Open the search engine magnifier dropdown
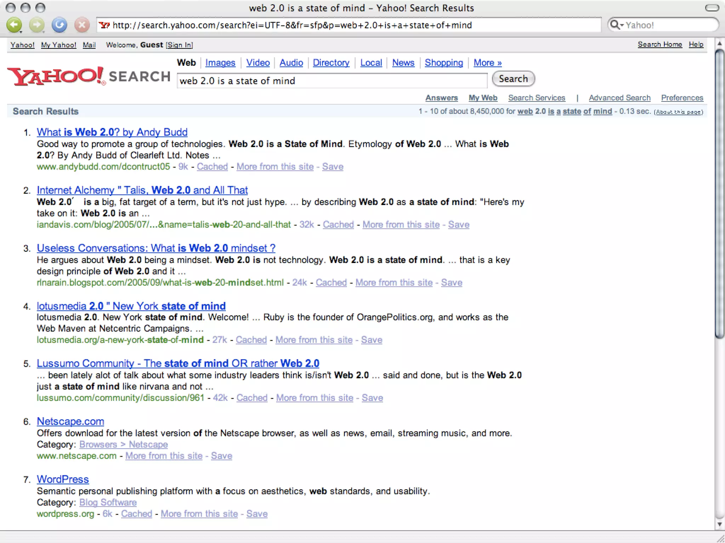The height and width of the screenshot is (543, 725). pos(616,25)
